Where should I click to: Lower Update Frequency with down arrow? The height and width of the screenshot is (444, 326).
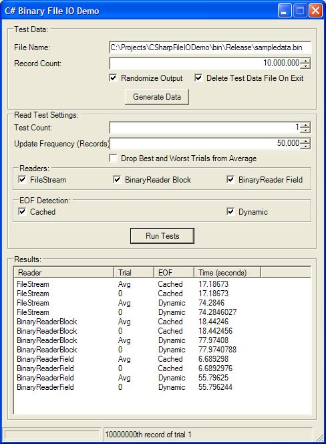point(305,146)
